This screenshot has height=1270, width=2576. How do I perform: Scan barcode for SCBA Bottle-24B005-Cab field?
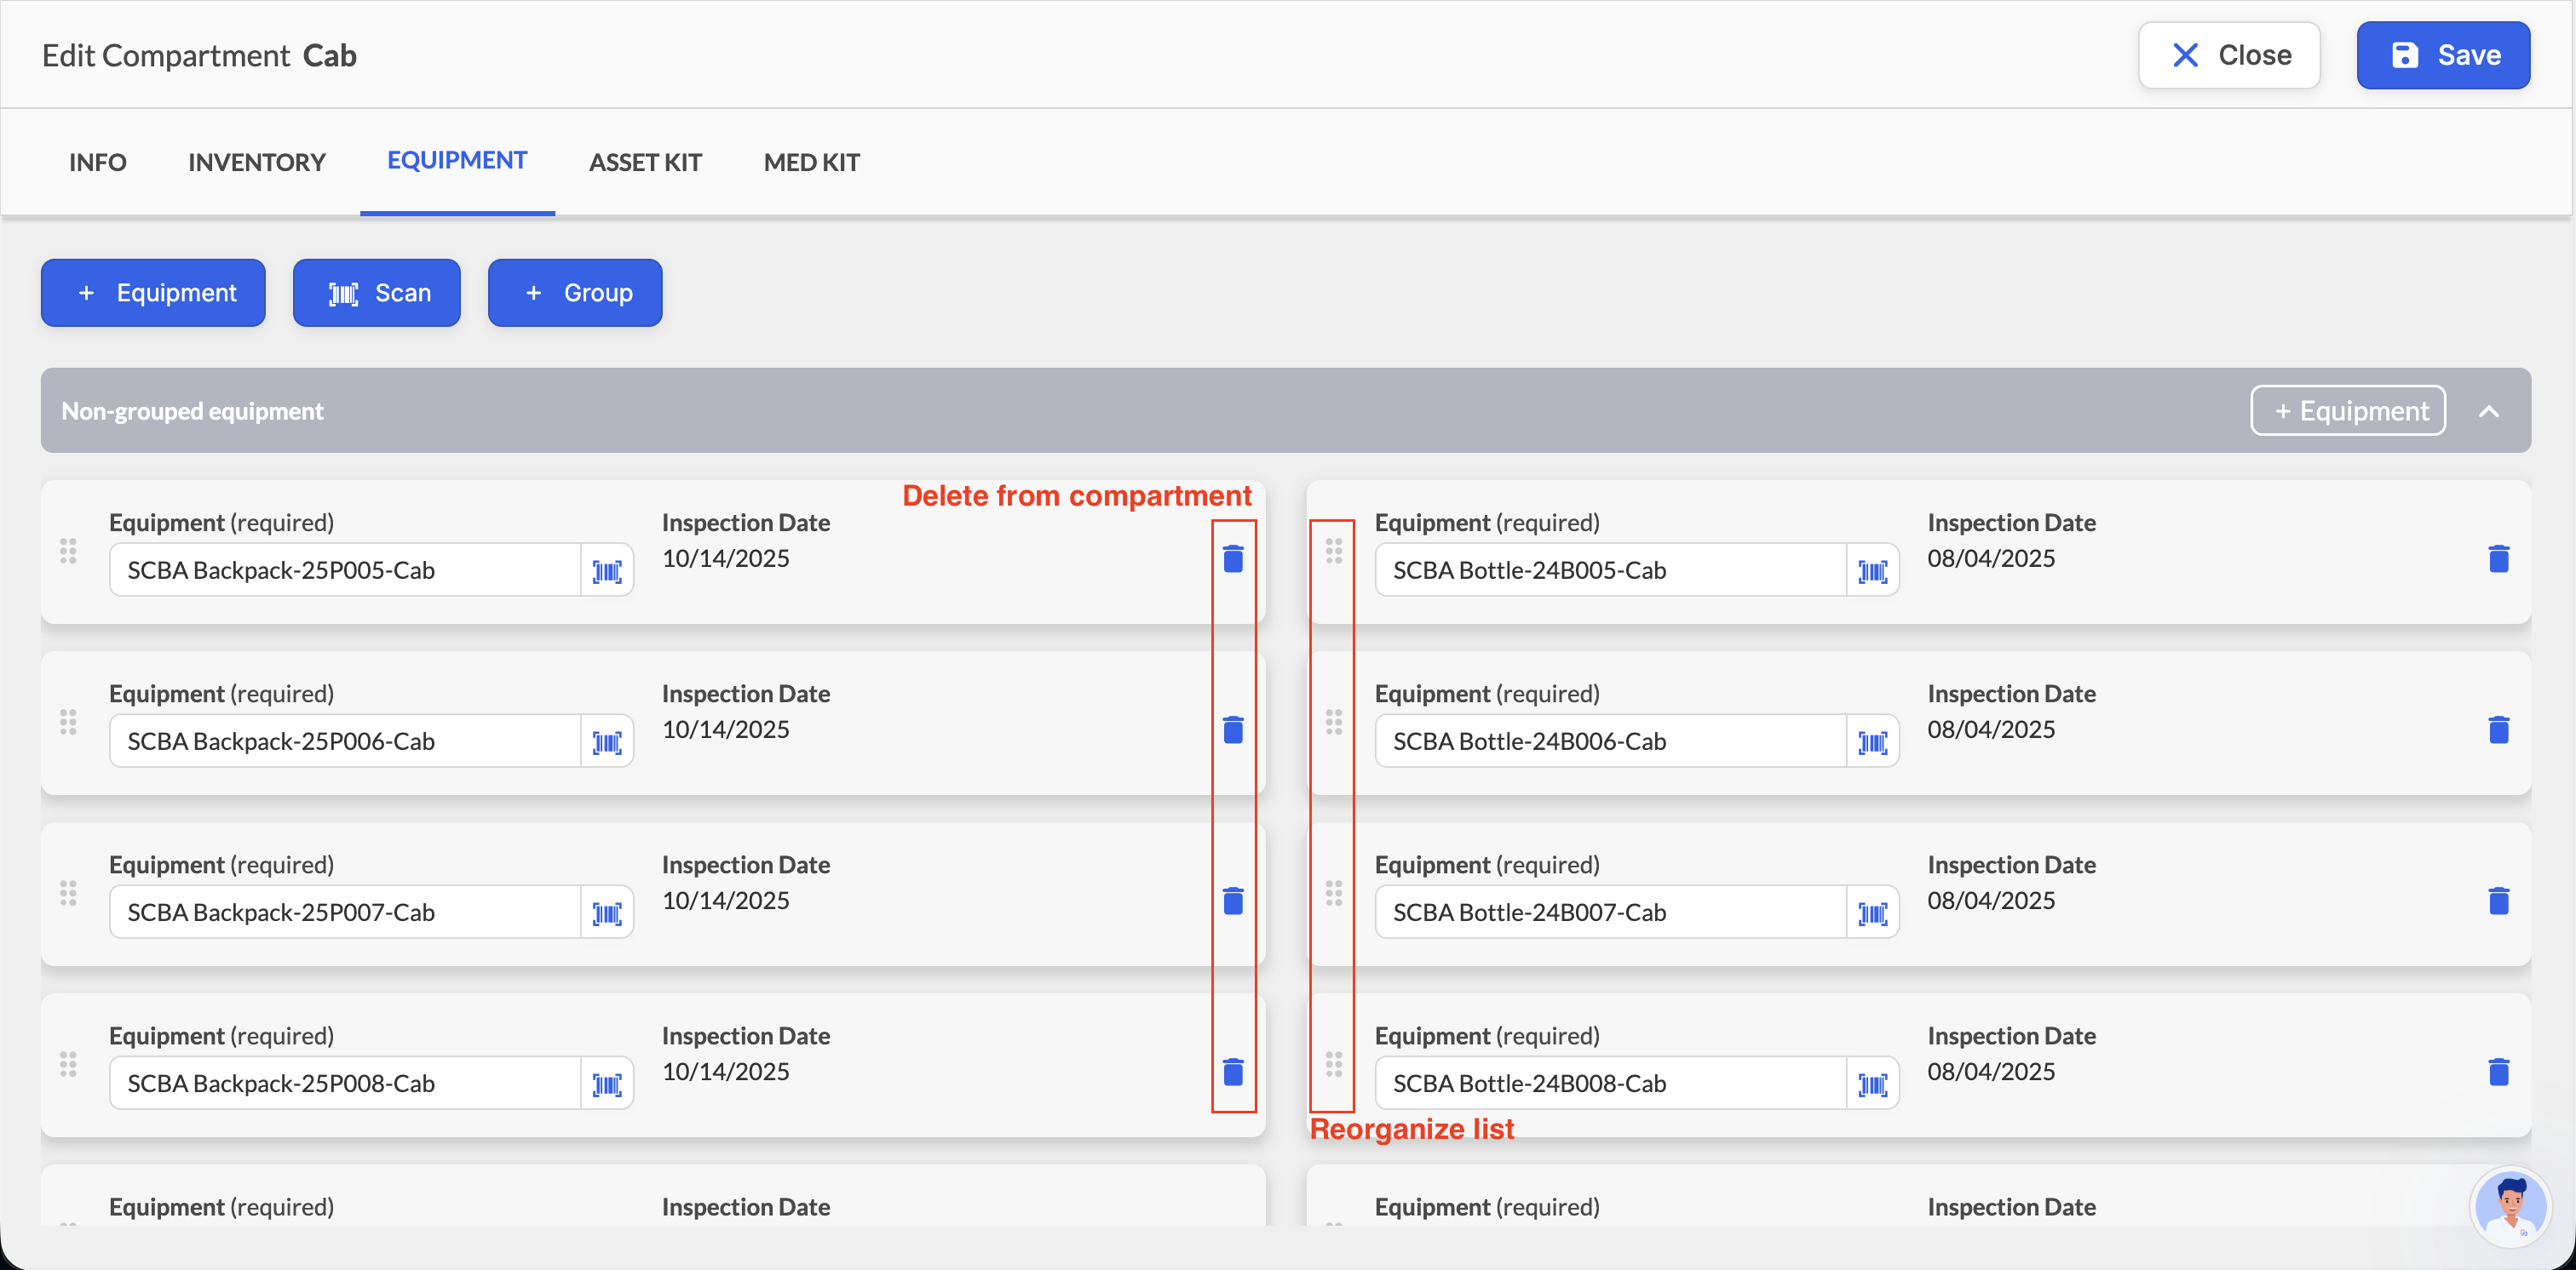[1873, 570]
